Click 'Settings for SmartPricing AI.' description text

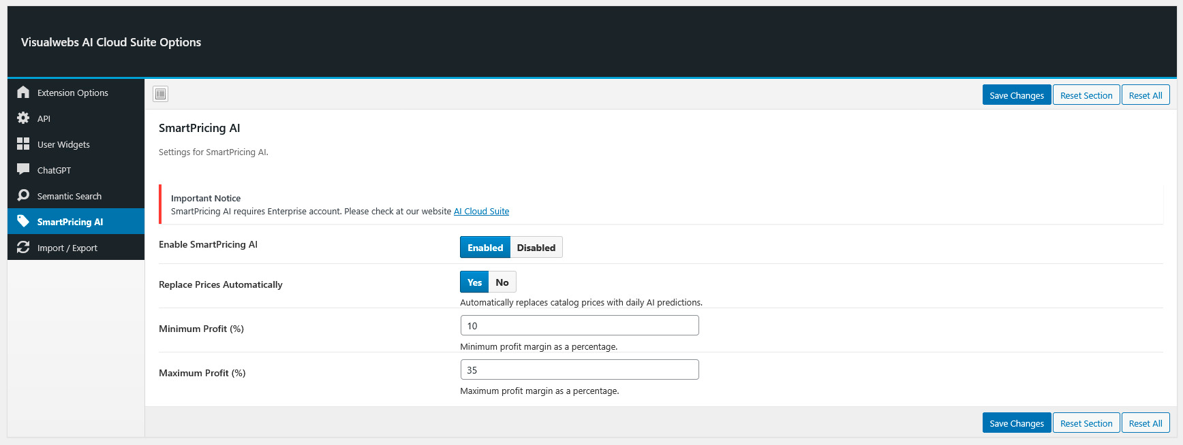[213, 152]
